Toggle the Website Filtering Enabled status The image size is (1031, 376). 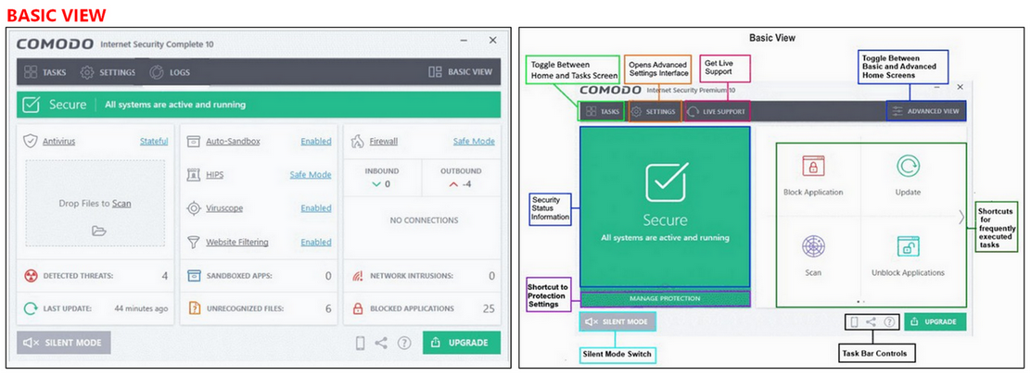coord(316,243)
